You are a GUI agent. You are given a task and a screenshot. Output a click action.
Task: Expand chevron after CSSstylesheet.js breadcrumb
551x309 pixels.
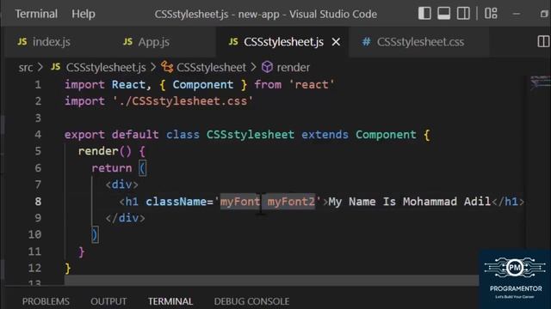[x=153, y=67]
